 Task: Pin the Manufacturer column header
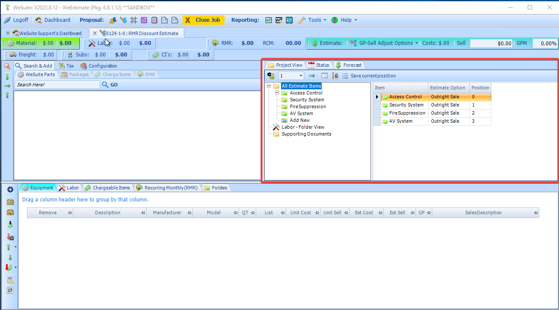click(189, 213)
